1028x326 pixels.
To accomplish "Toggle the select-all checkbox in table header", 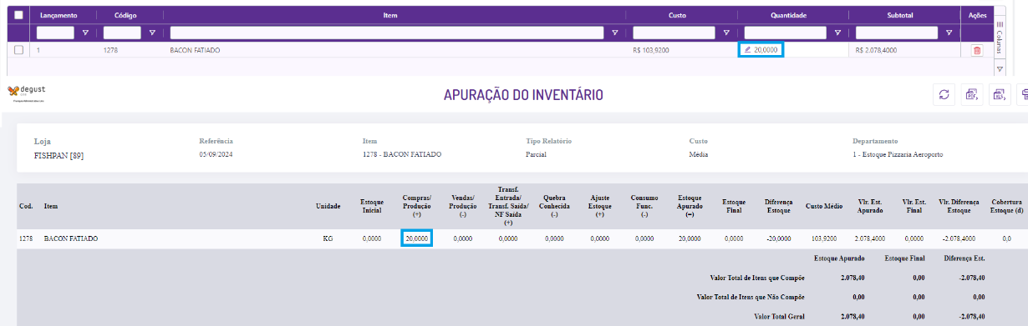I will point(19,14).
